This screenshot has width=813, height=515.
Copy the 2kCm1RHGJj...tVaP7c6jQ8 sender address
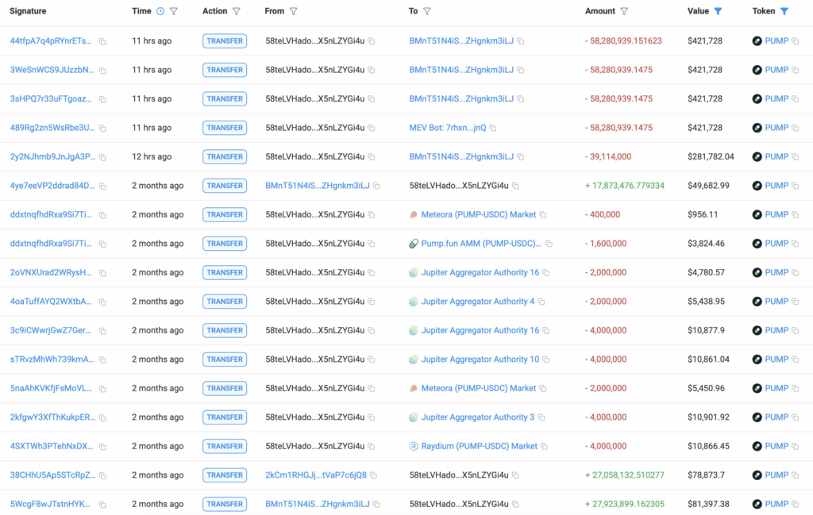pos(373,475)
